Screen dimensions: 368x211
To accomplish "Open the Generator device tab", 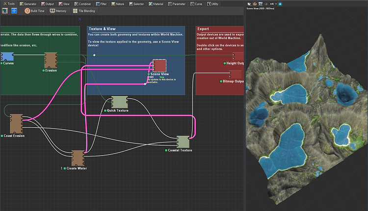I will click(x=28, y=4).
